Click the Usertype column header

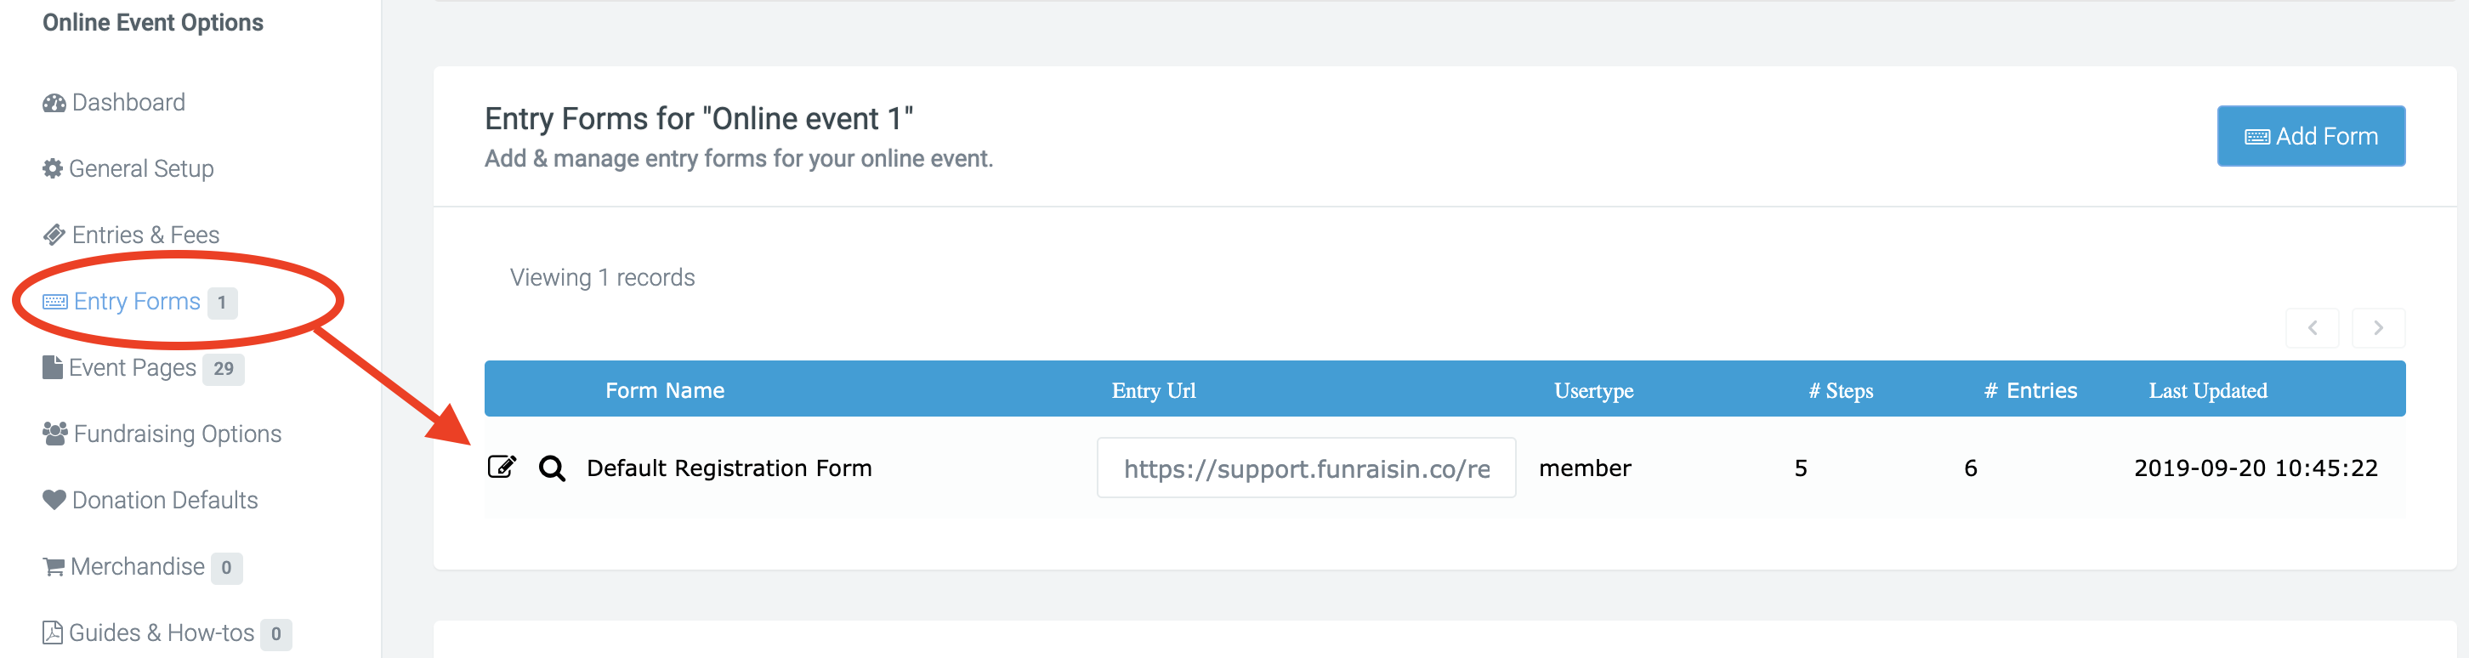pos(1593,391)
